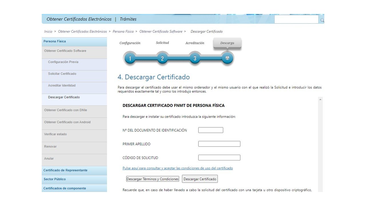
Task: Click the Descarga step tab
Action: point(227,43)
